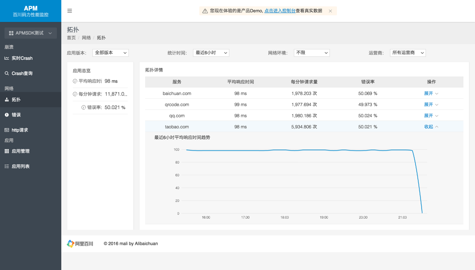Open http请求 in the sidebar
The width and height of the screenshot is (475, 270).
click(30, 130)
